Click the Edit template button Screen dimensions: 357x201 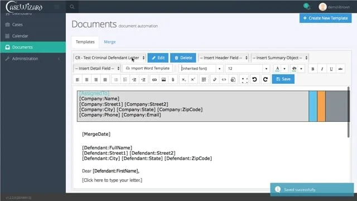pyautogui.click(x=158, y=58)
